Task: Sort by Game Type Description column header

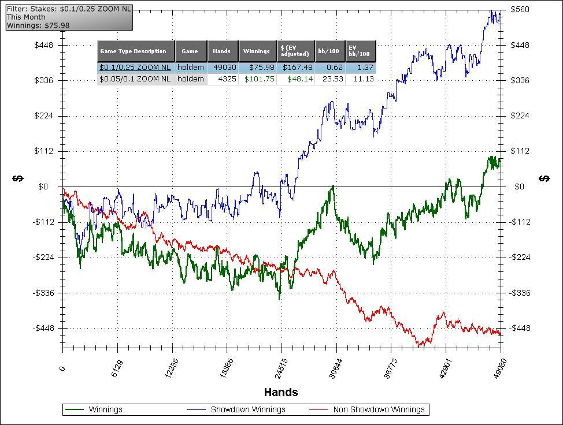Action: pos(136,51)
